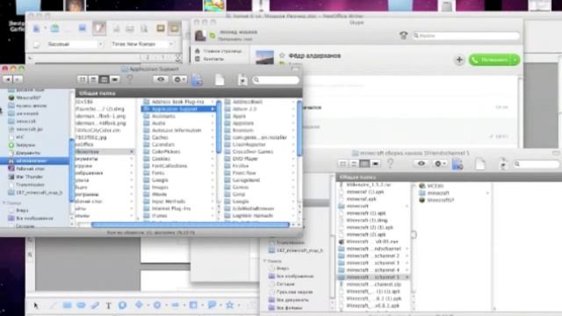562x316 pixels.
Task: Click blank document icon in Application Support toolbar
Action: coord(220,80)
